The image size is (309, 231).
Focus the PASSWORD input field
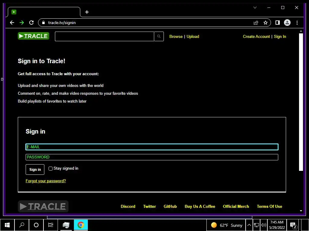click(152, 157)
